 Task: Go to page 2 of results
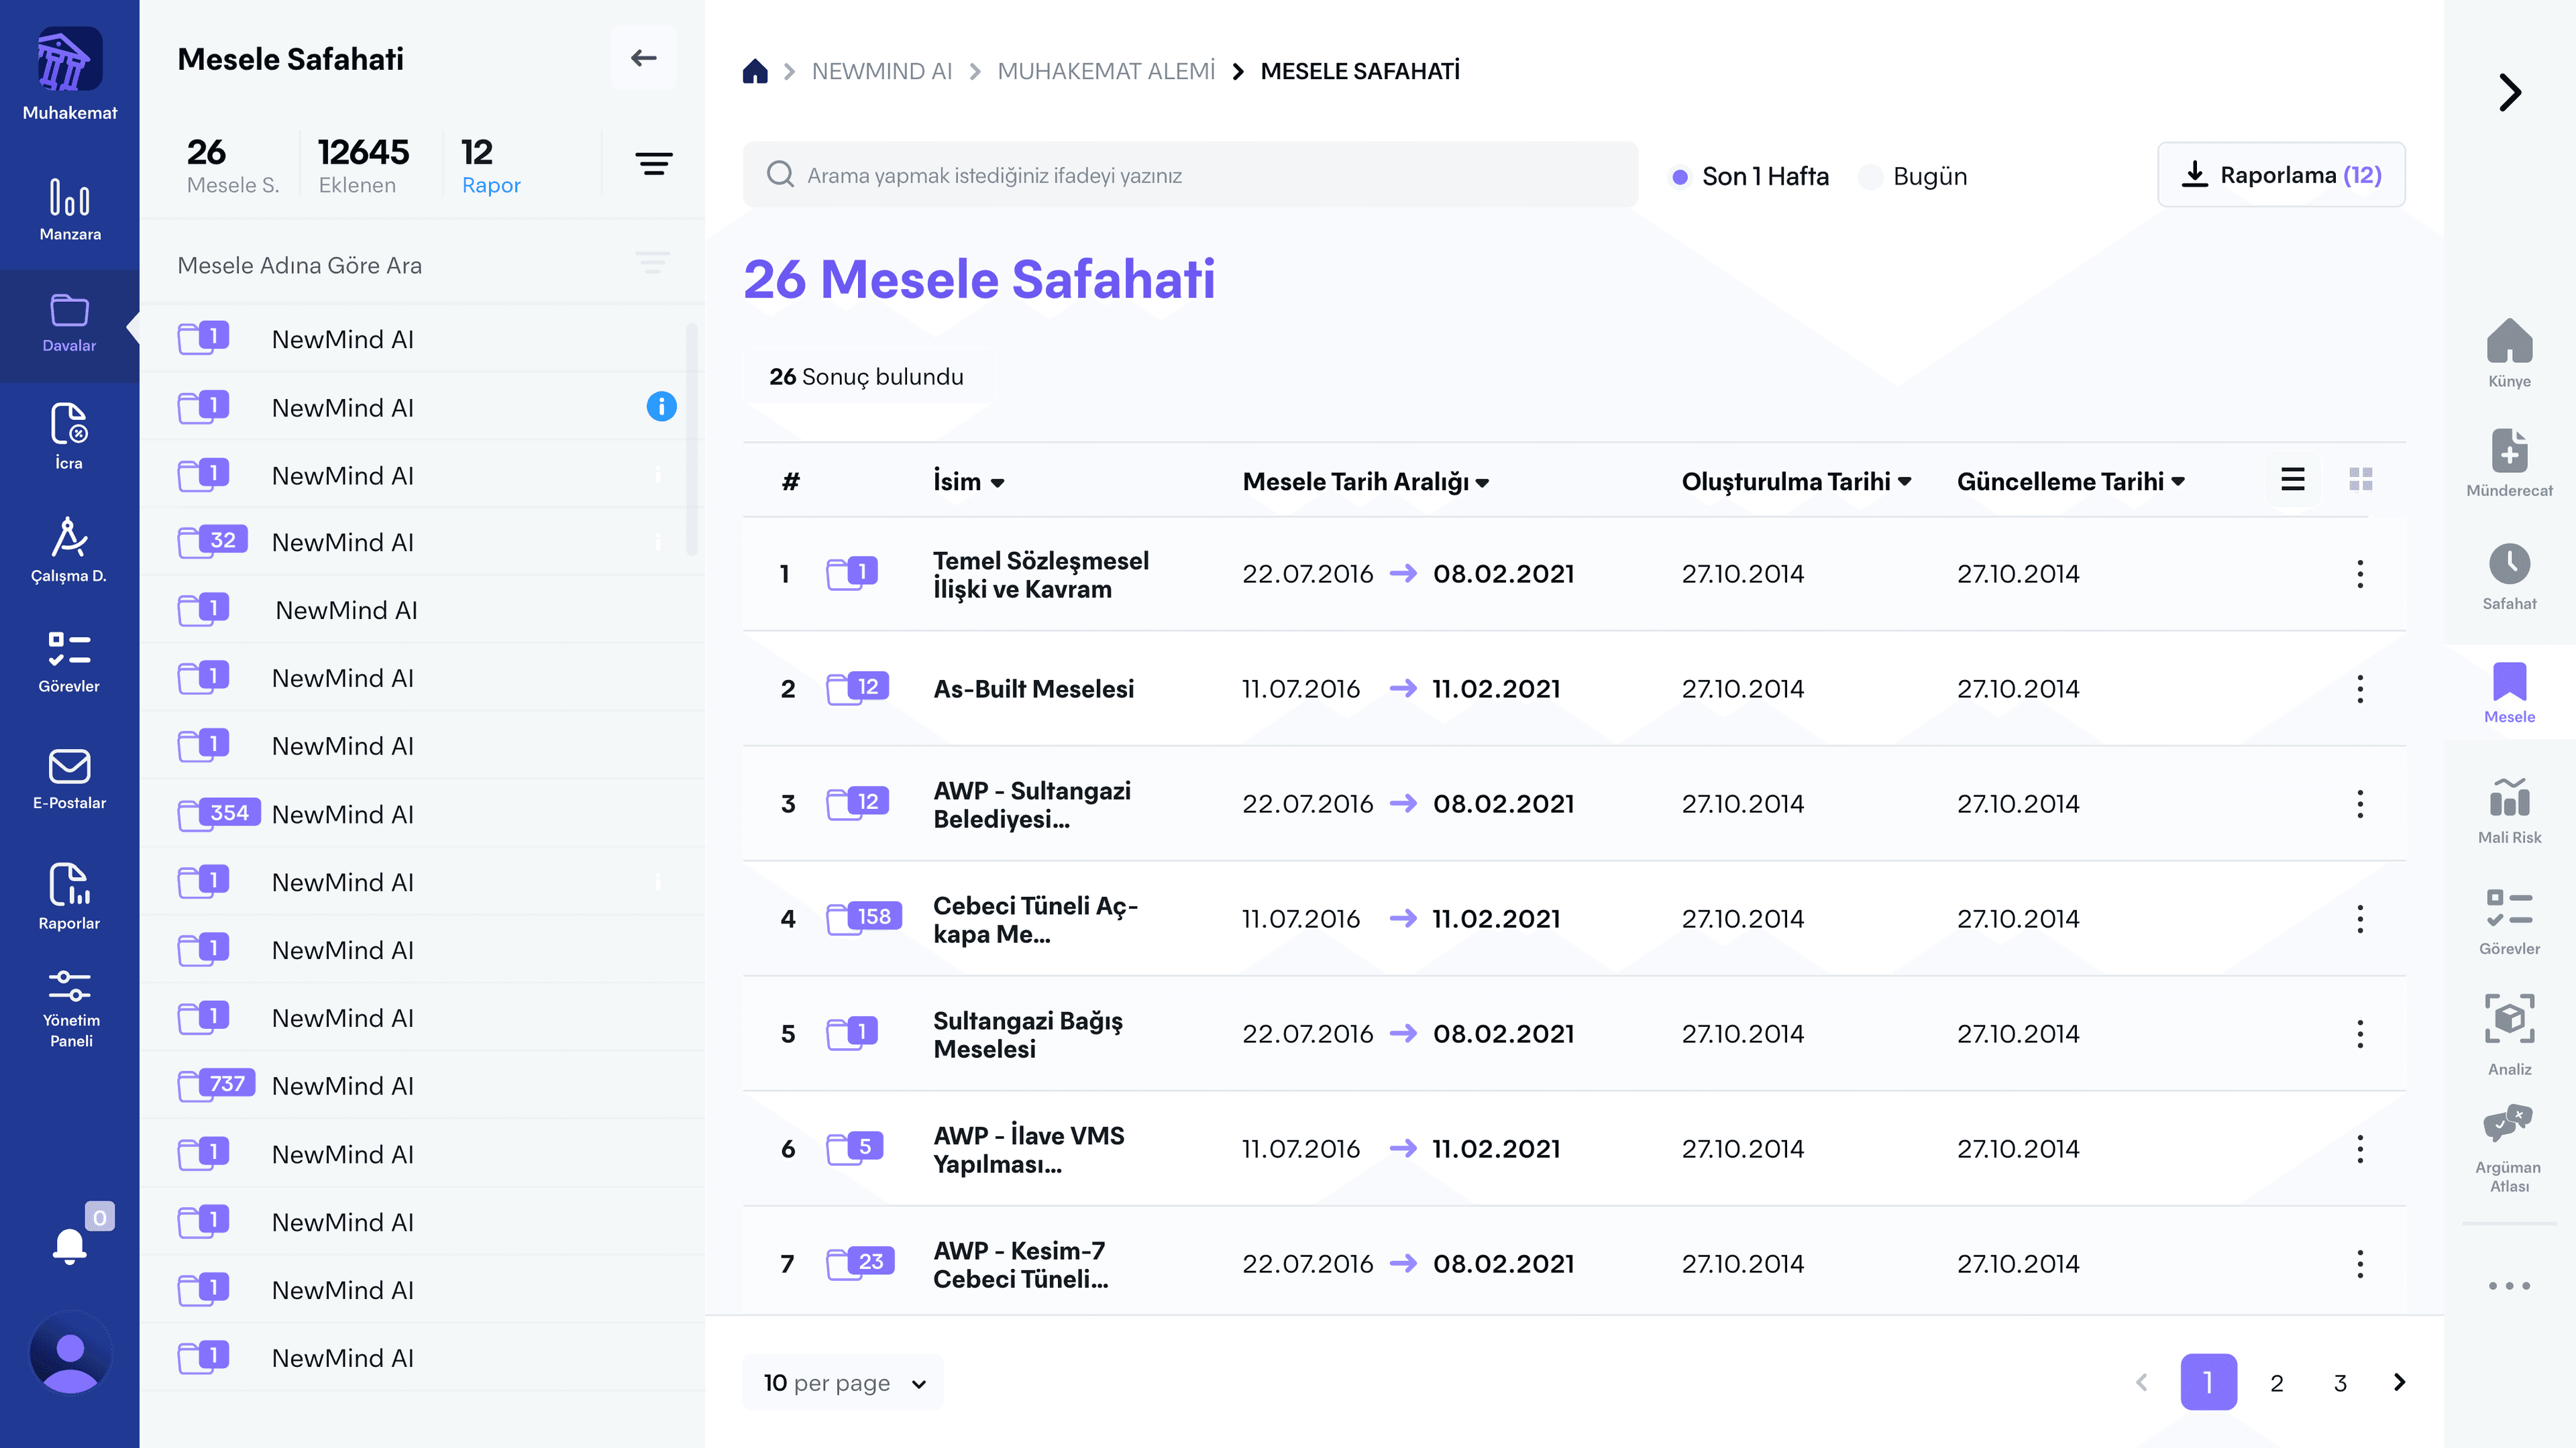coord(2276,1382)
